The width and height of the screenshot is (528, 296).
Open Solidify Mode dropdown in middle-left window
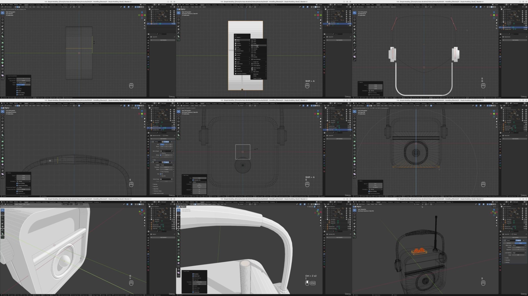(166, 165)
